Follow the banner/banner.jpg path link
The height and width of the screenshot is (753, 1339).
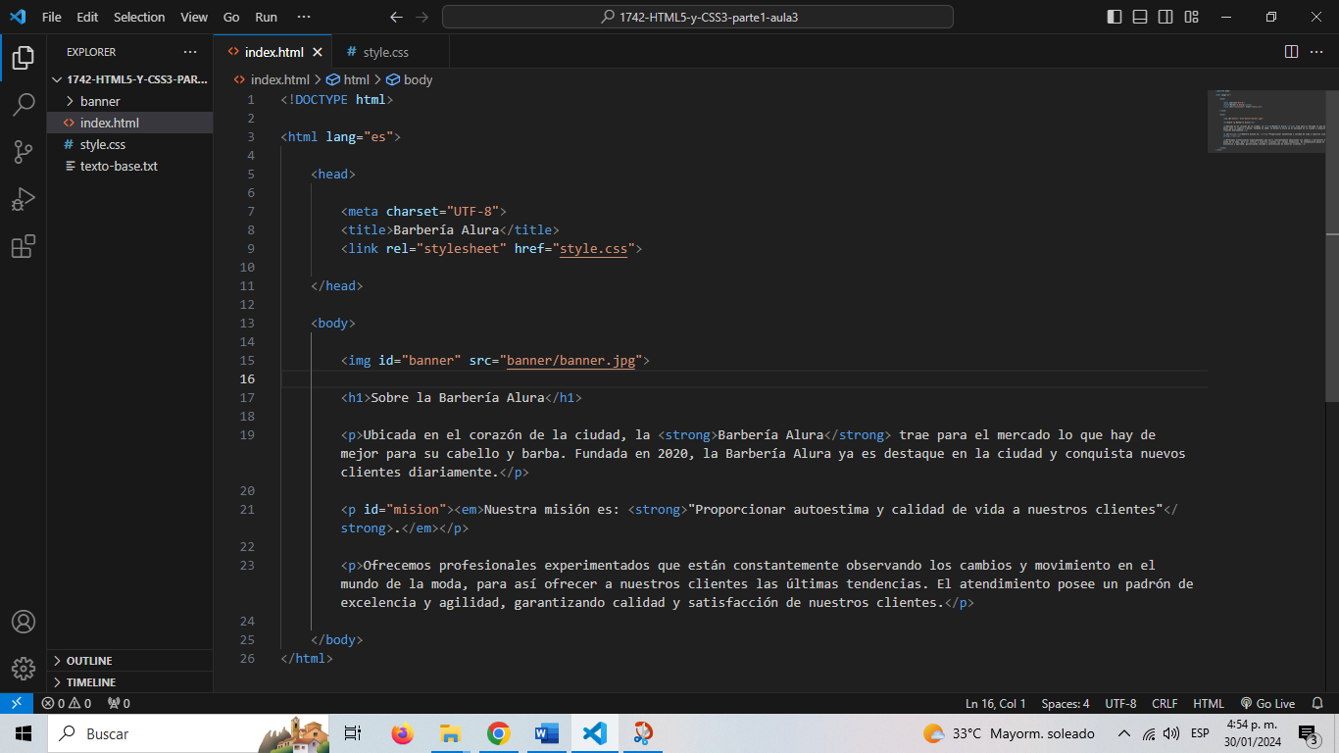click(x=571, y=361)
